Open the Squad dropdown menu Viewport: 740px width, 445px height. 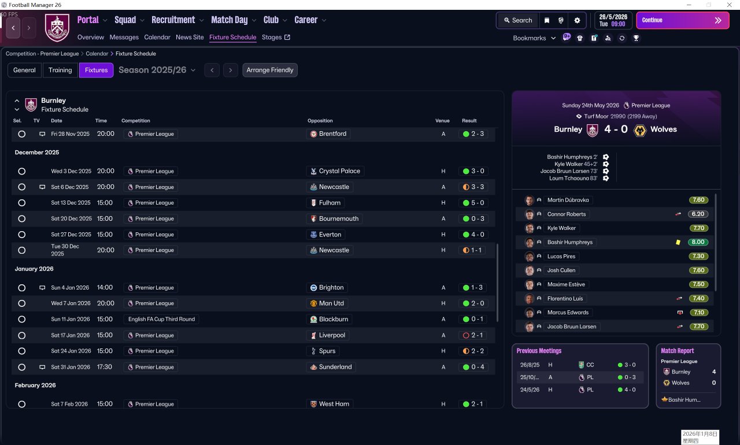pos(129,20)
